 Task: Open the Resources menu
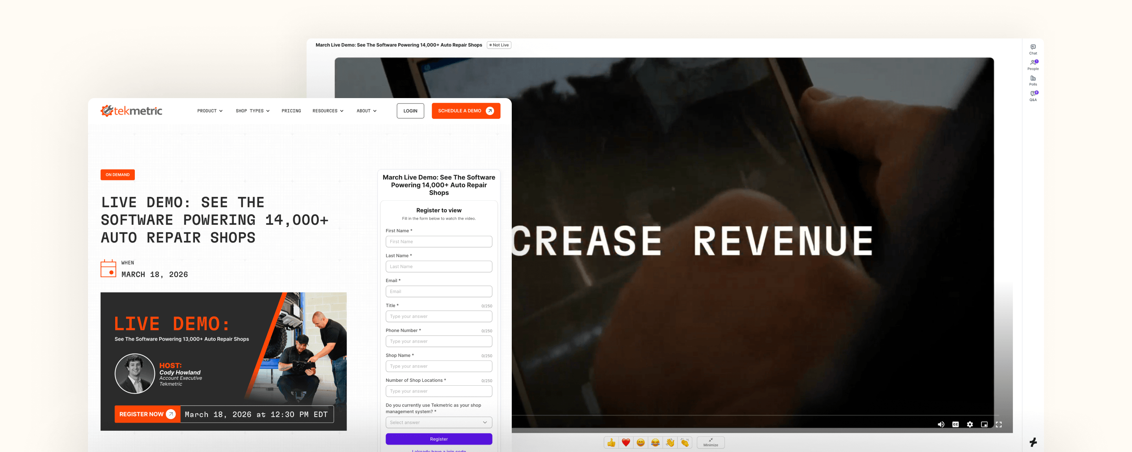(x=328, y=111)
